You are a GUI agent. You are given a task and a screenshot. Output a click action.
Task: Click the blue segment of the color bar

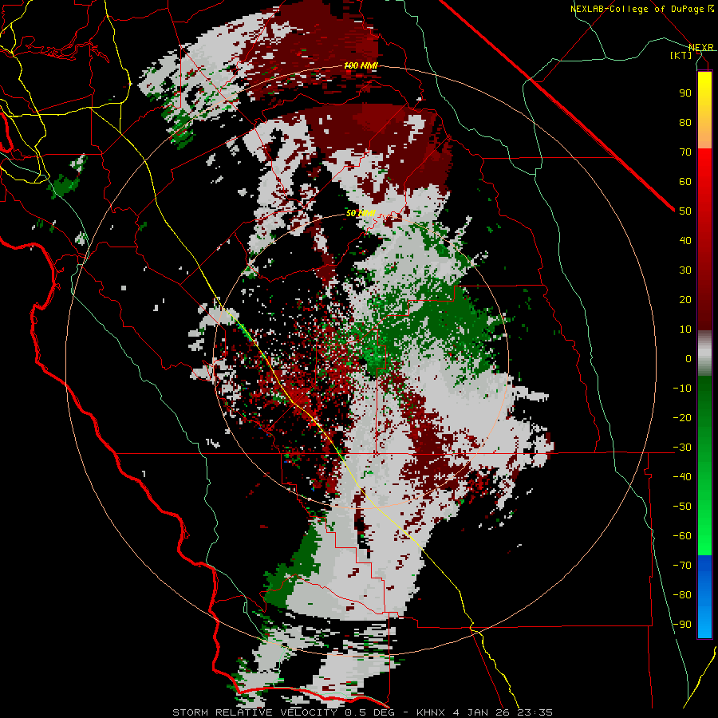click(x=704, y=596)
